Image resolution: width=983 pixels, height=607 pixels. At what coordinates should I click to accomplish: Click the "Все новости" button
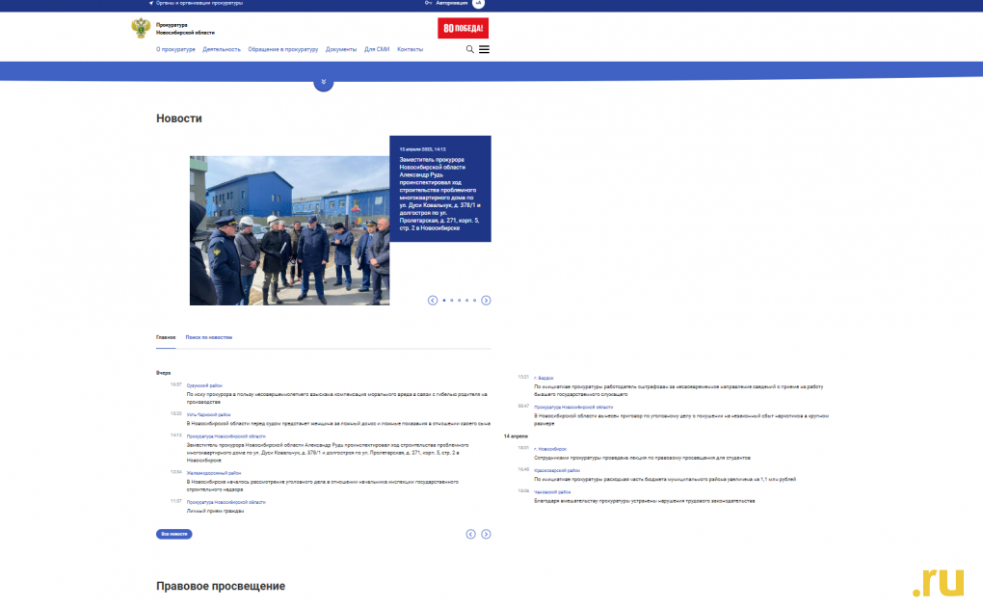(x=174, y=534)
